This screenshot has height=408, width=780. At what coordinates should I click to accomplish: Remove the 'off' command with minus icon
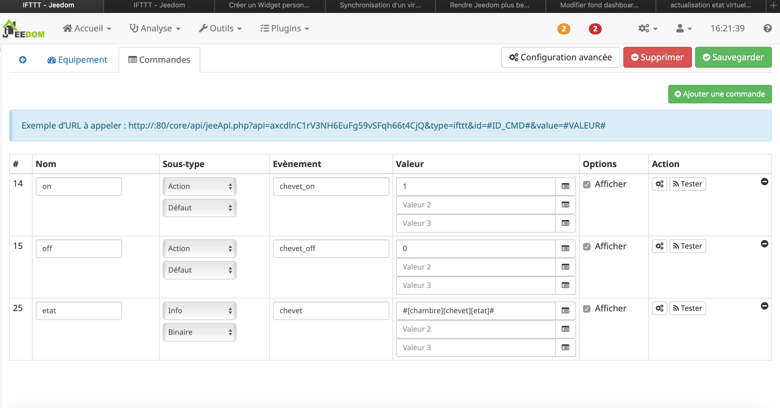tap(764, 244)
